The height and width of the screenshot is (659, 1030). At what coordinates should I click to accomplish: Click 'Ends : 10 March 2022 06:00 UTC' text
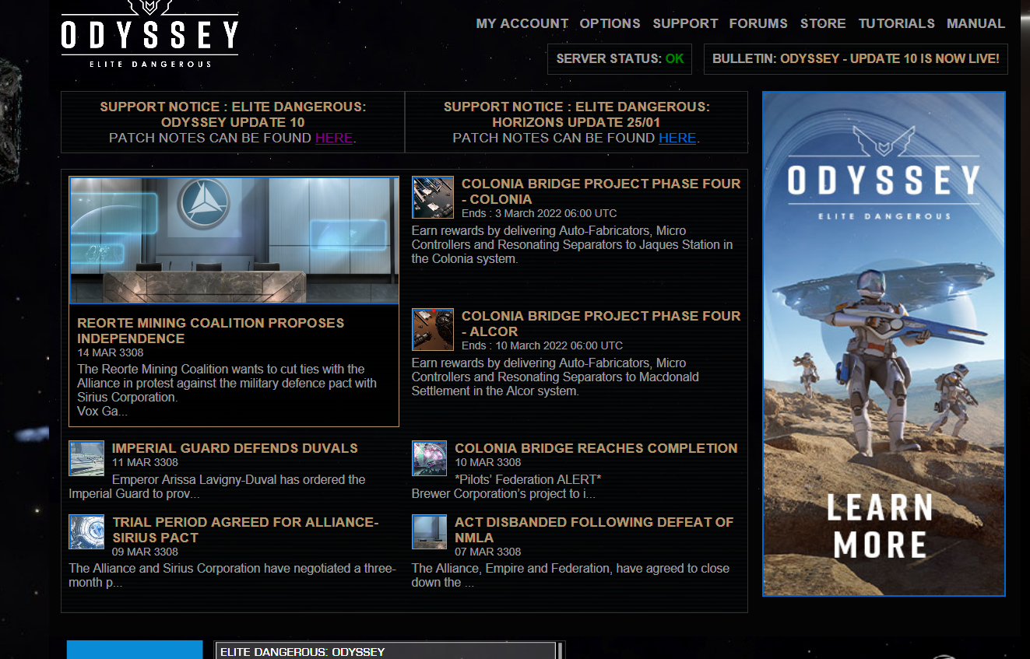[x=542, y=345]
